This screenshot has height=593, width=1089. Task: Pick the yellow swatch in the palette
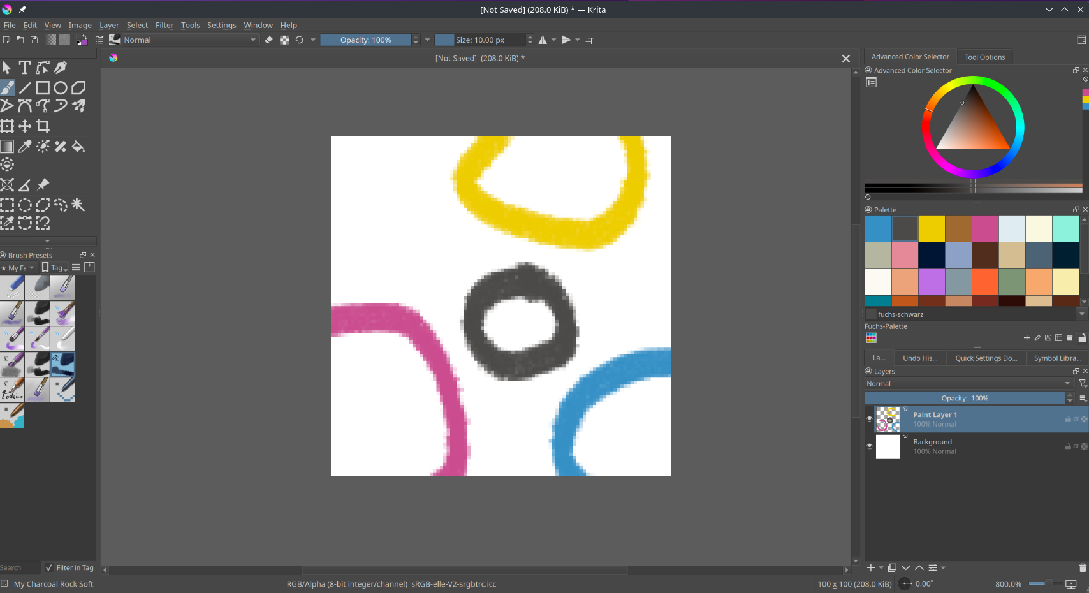(932, 229)
